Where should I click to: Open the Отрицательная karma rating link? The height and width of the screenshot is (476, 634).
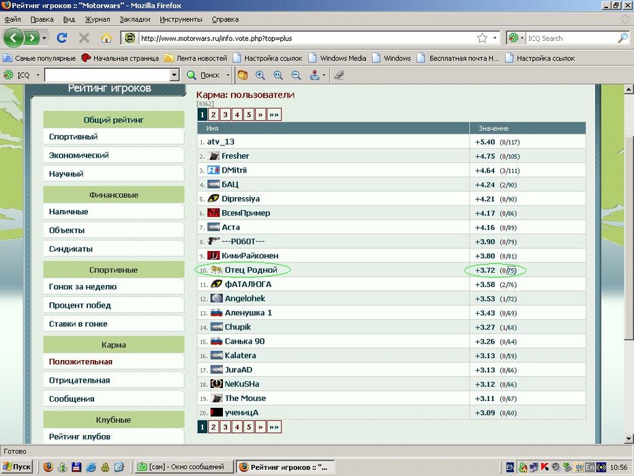79,381
